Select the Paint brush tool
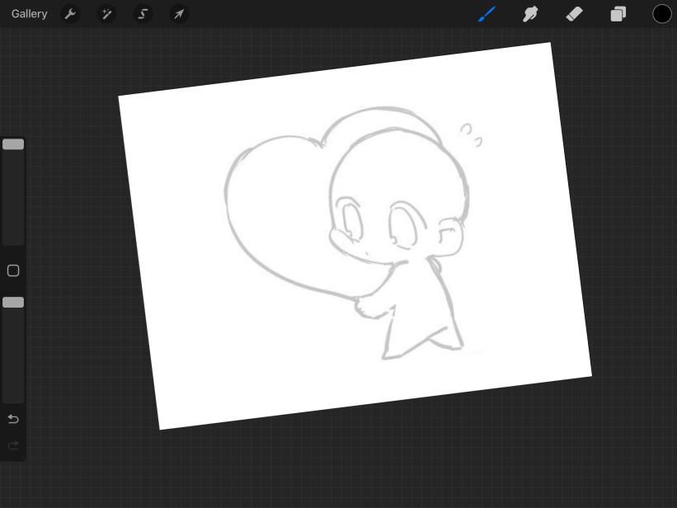 487,14
